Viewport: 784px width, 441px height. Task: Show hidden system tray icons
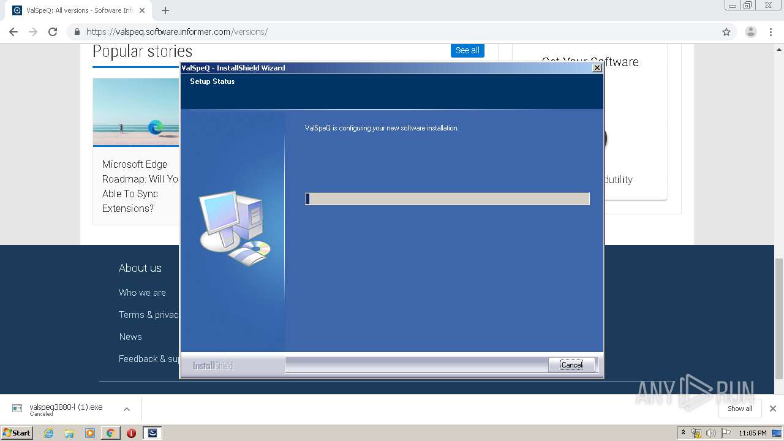coord(683,433)
